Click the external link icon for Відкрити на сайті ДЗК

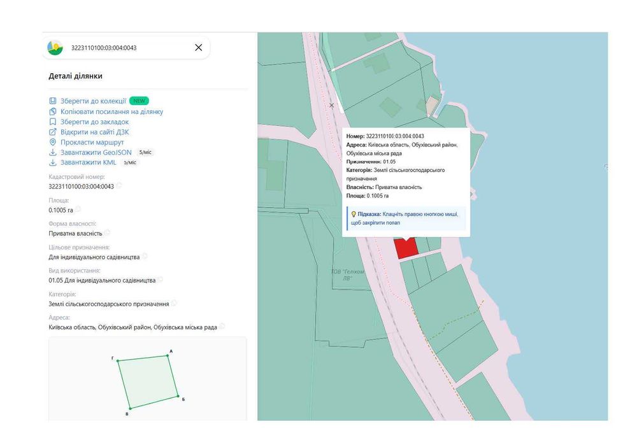tap(53, 132)
